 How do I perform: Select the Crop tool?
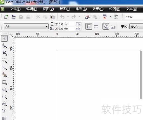pyautogui.click(x=4, y=53)
